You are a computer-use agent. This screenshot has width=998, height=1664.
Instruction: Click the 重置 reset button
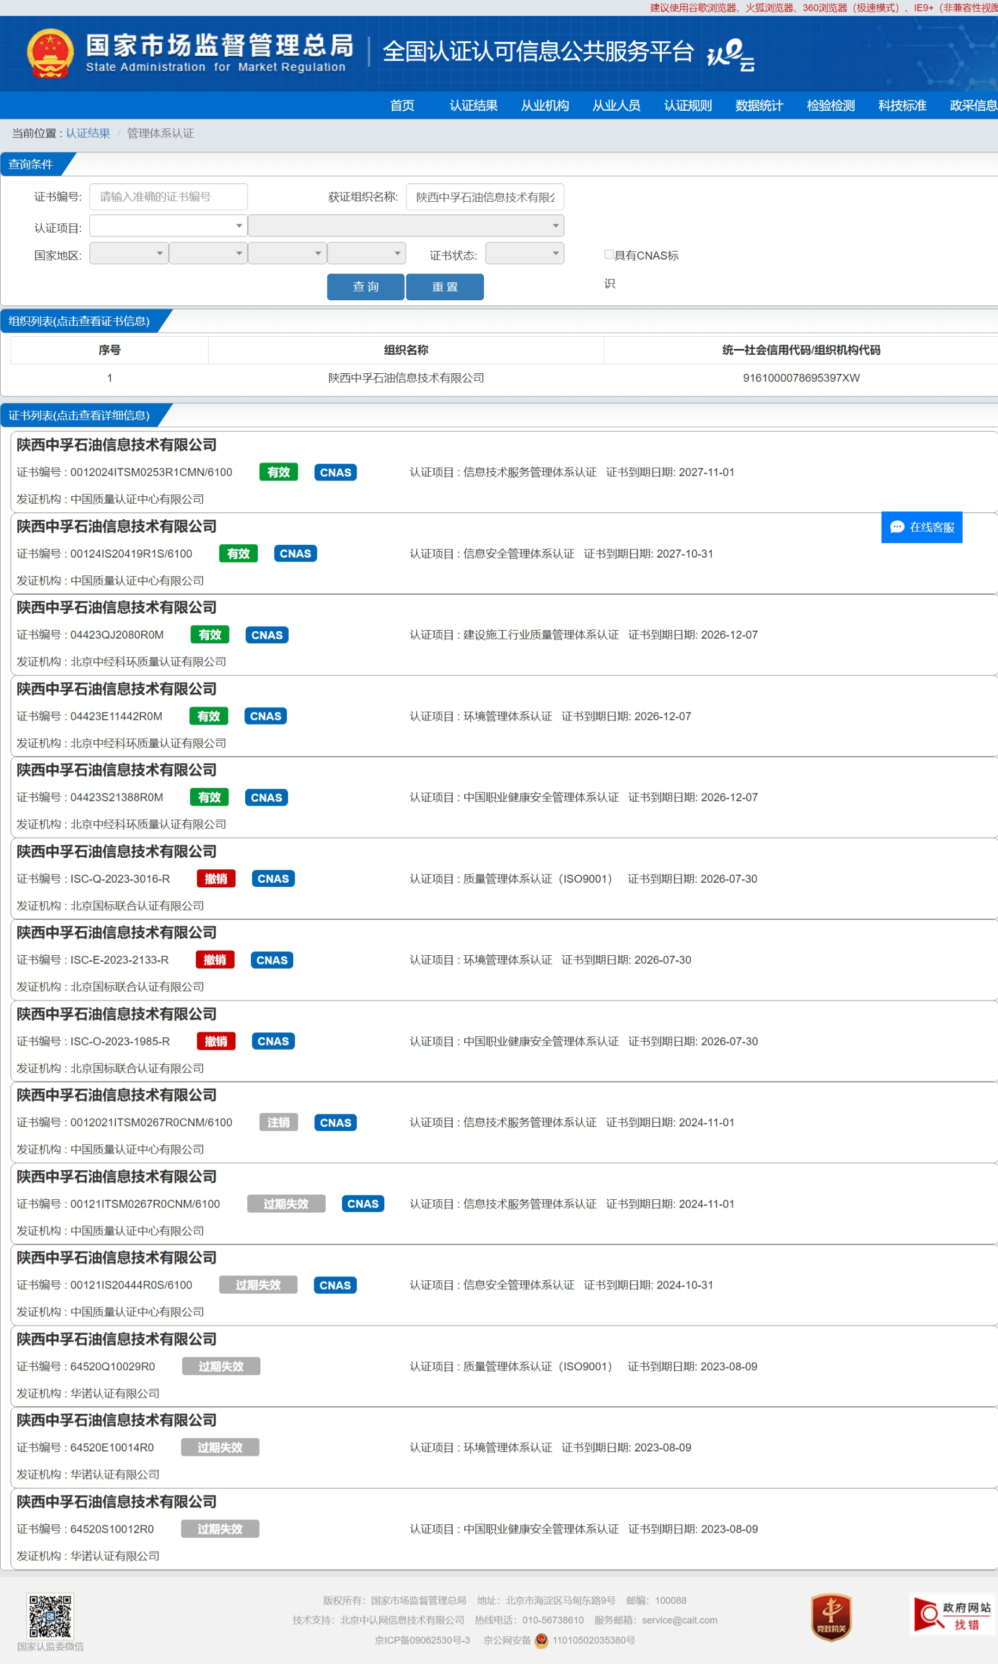[445, 286]
